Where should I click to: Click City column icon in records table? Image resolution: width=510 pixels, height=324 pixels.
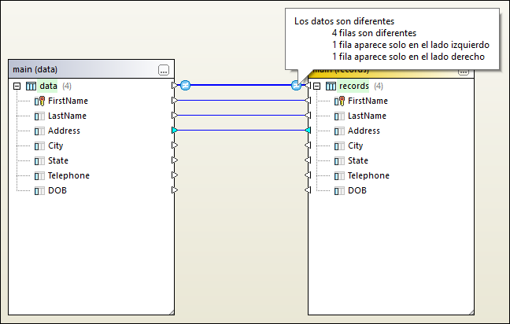339,146
